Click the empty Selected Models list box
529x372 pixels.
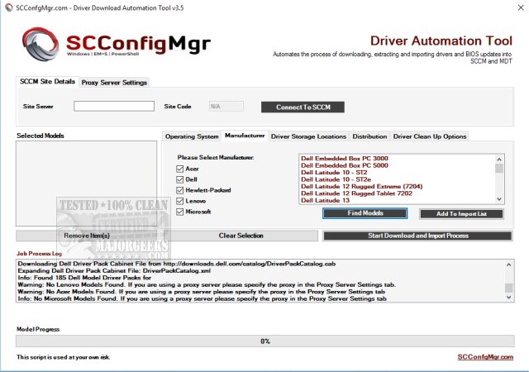coord(86,184)
